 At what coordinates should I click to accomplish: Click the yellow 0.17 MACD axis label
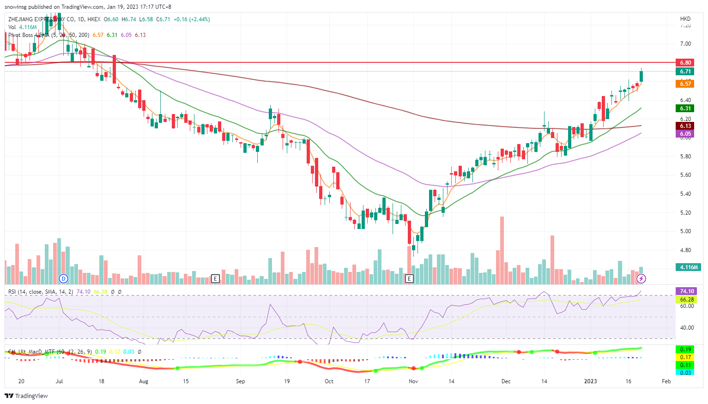[x=685, y=357]
